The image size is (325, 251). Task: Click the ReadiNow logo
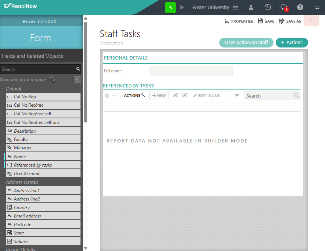pyautogui.click(x=20, y=6)
